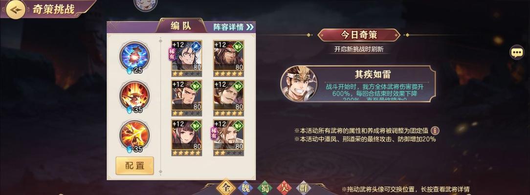Go back using the golden arrow button
The image size is (530, 195).
pos(15,10)
